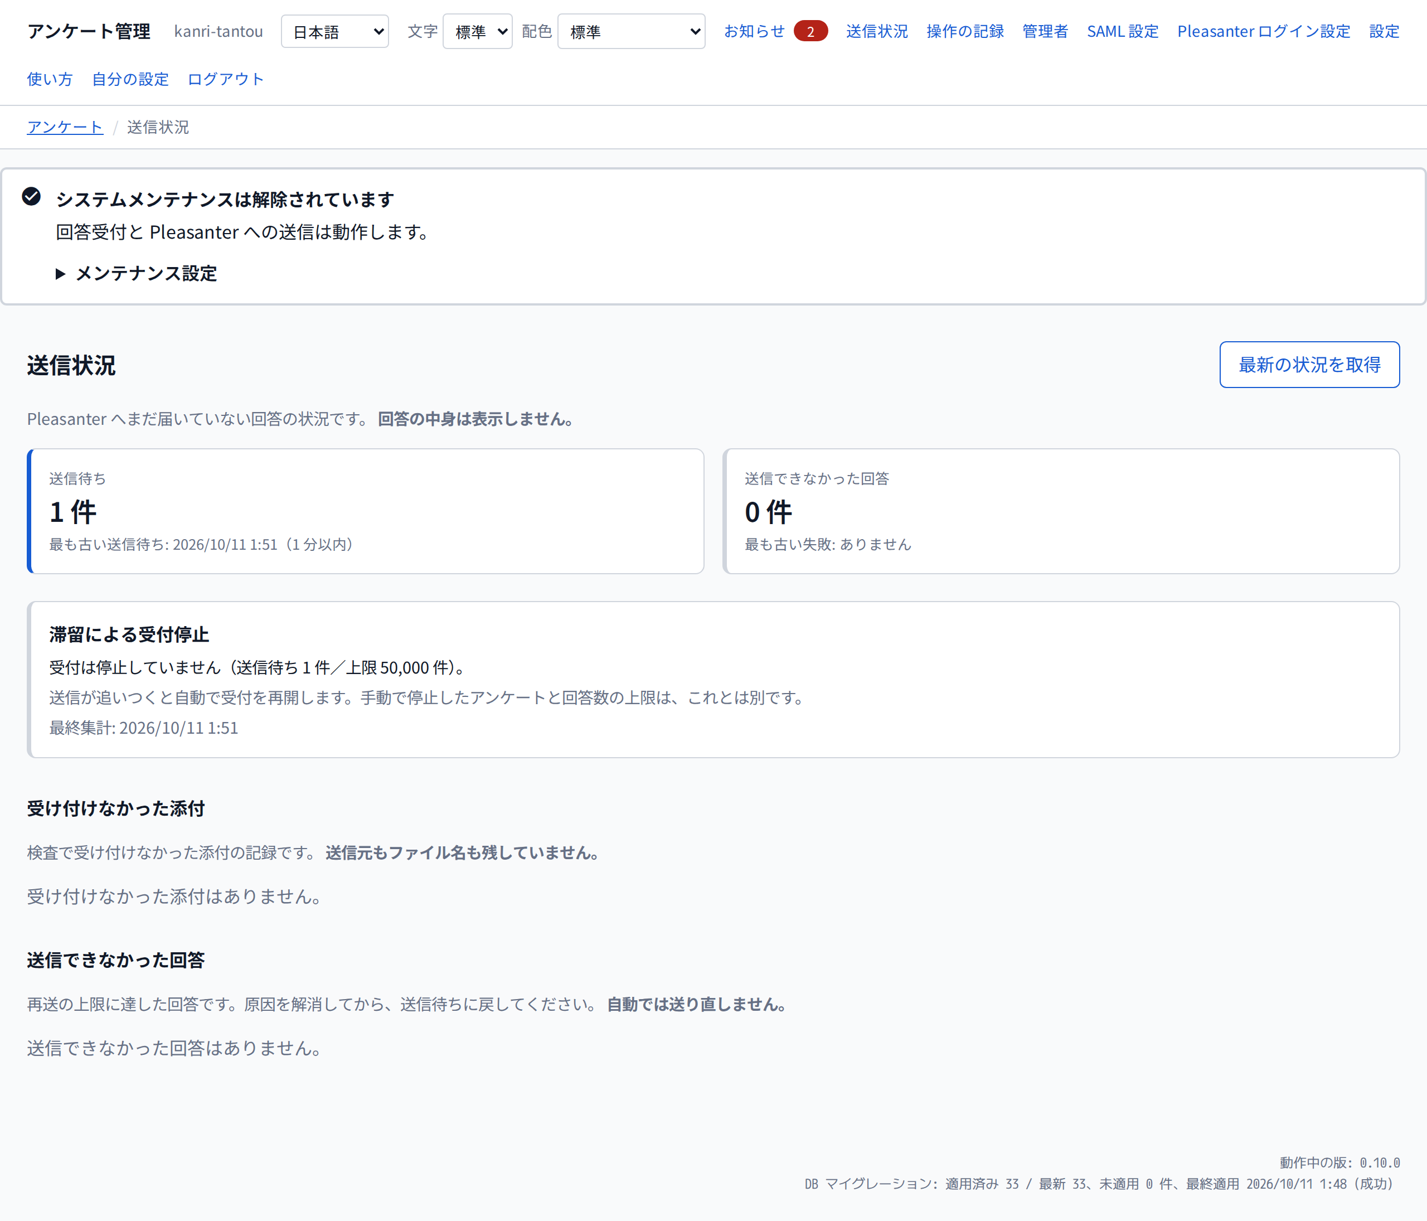Click ログアウト to sign out
The image size is (1427, 1221).
point(226,79)
